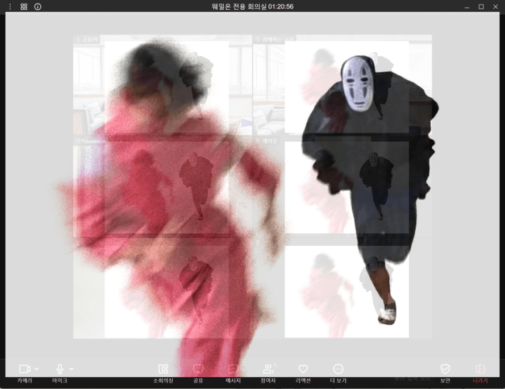The width and height of the screenshot is (505, 389).
Task: Open the chat panel via 메시지
Action: 233,373
